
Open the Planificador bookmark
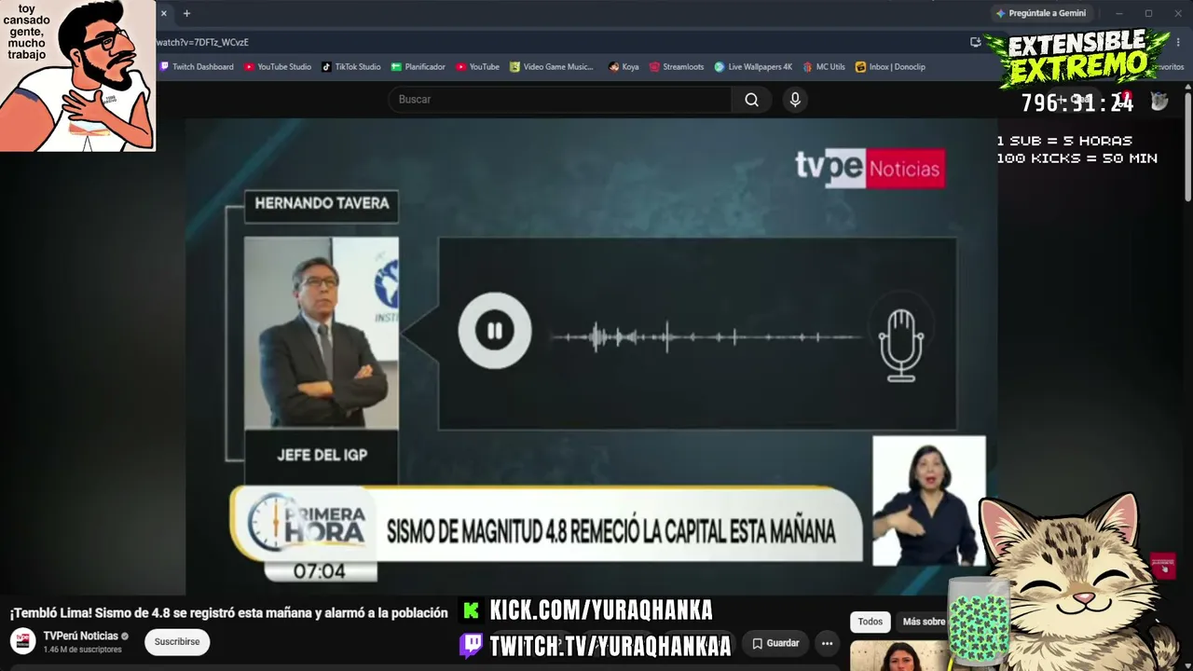[x=418, y=67]
